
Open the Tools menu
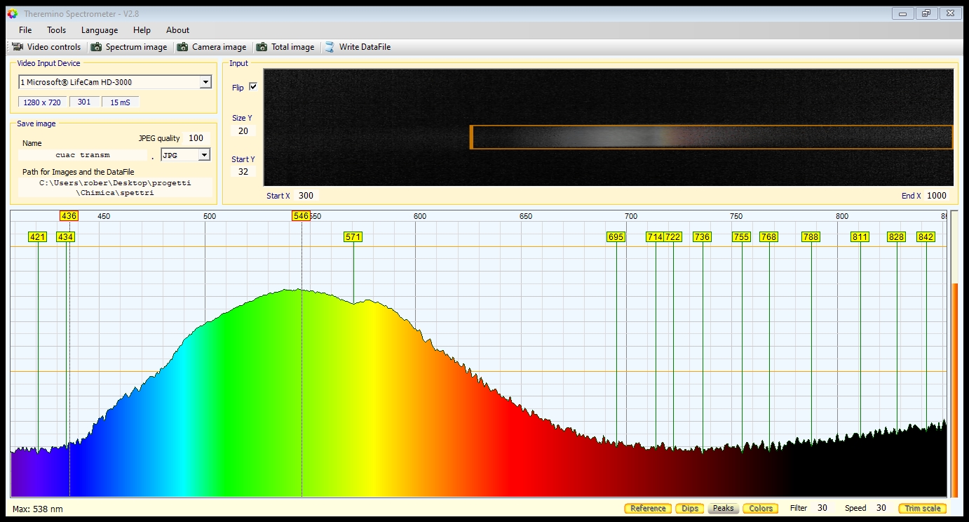click(x=56, y=30)
